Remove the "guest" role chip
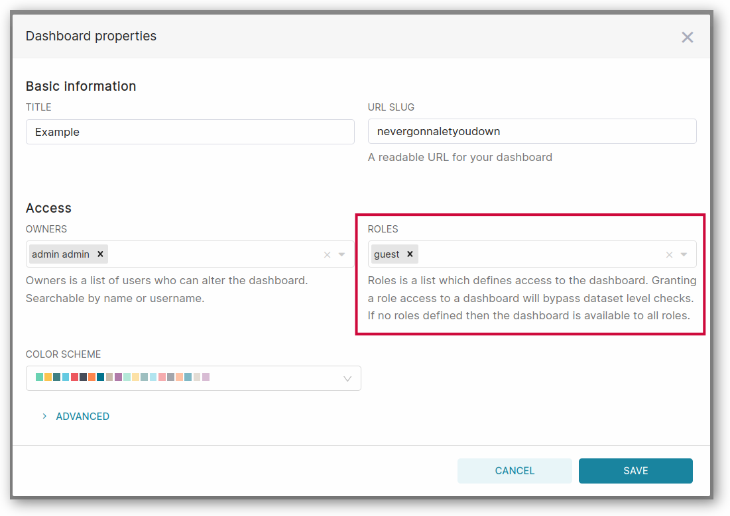 point(410,254)
